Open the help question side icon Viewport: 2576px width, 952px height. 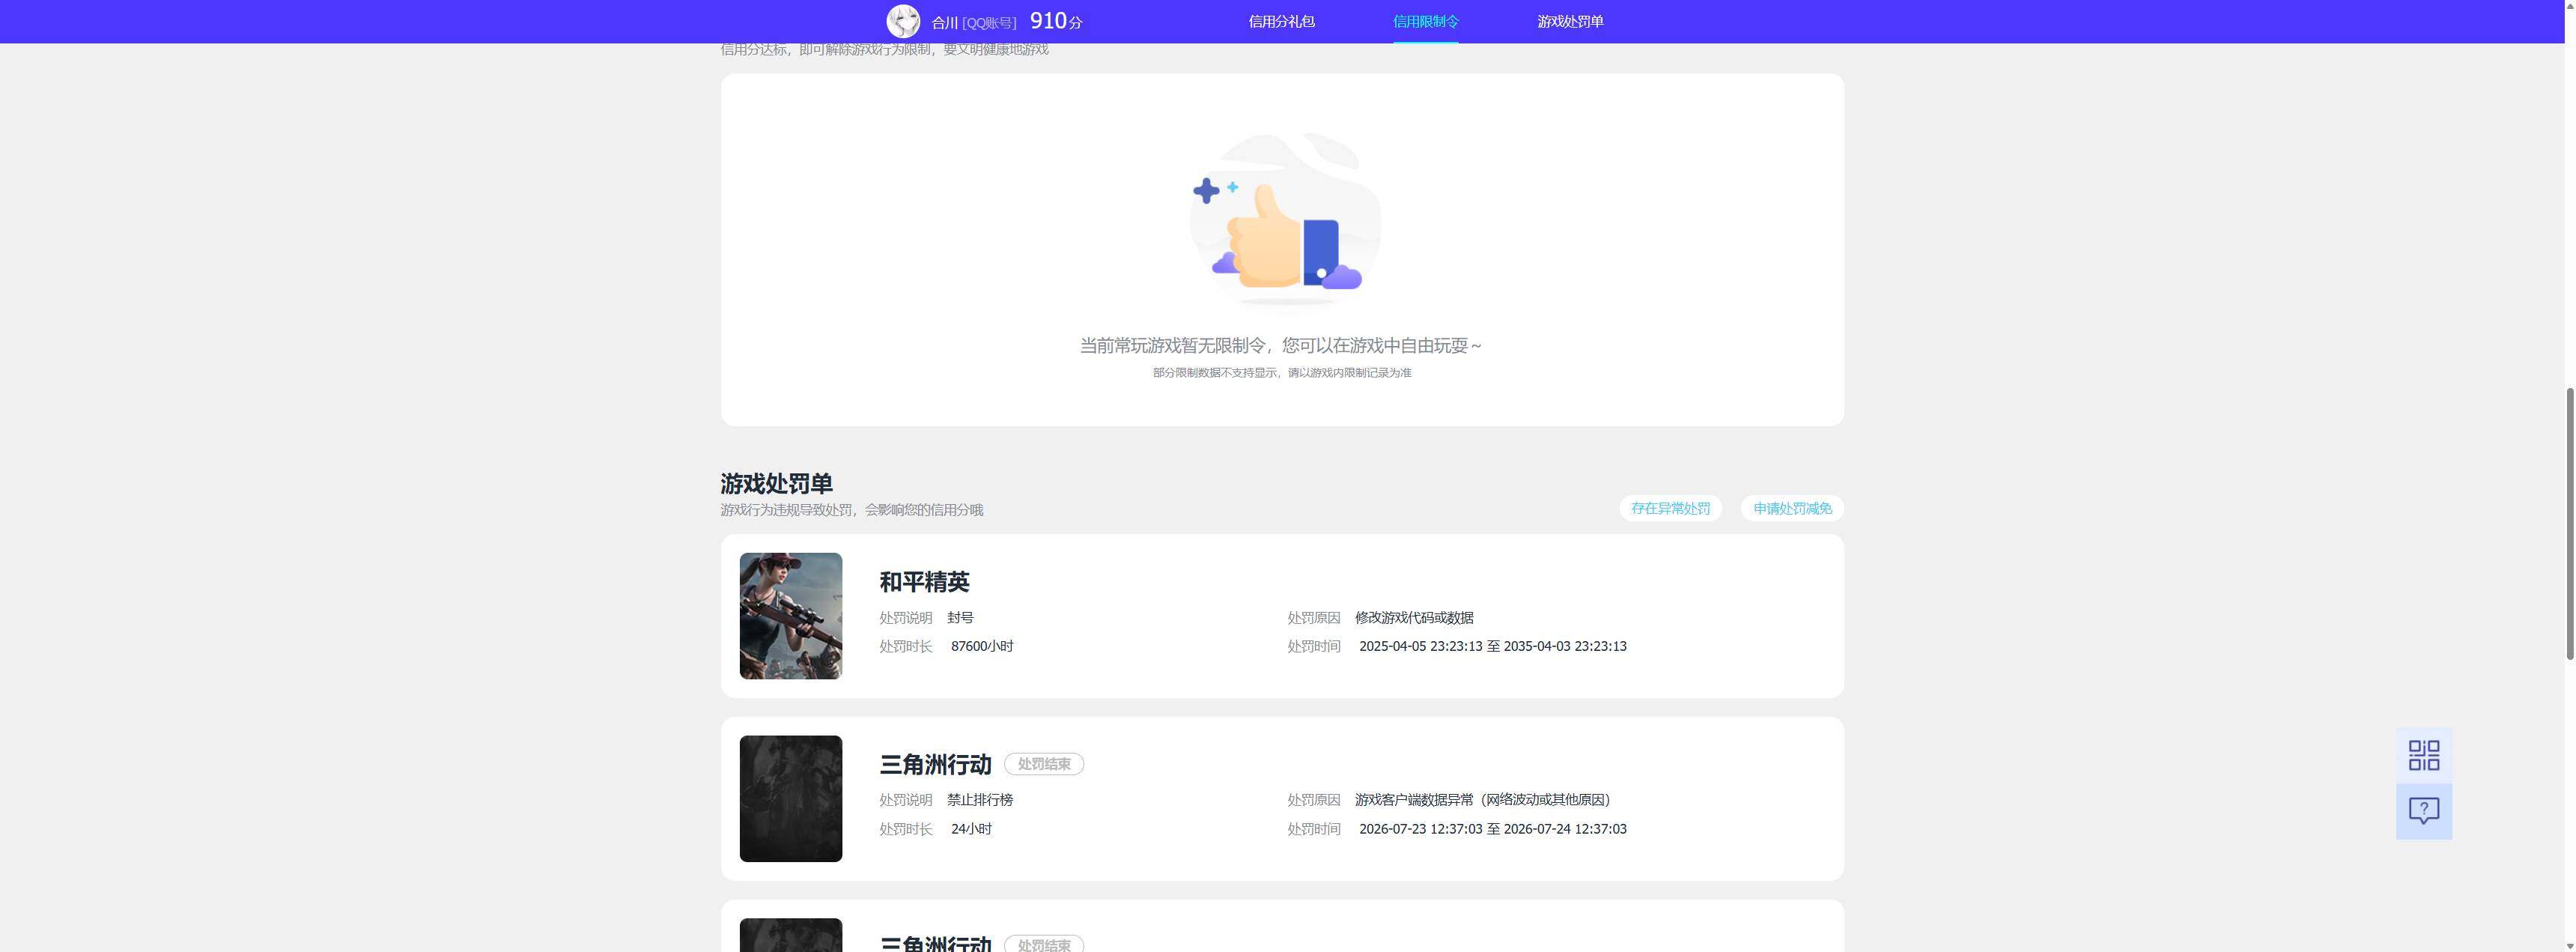[x=2424, y=811]
